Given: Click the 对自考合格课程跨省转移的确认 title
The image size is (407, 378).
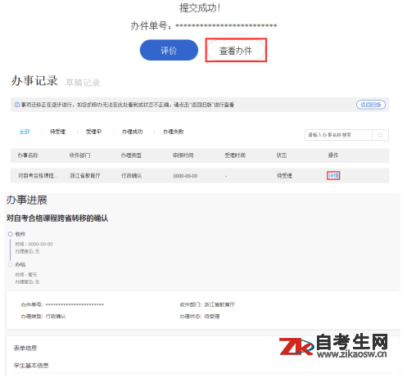Looking at the screenshot, I should pos(57,218).
